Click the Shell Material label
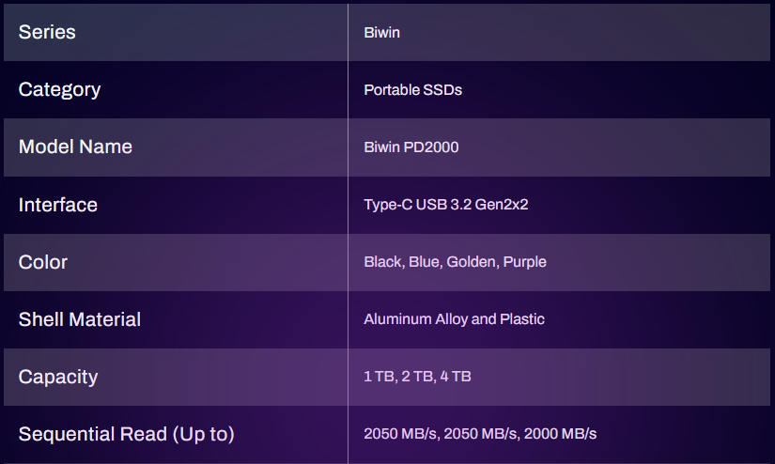Image resolution: width=775 pixels, height=464 pixels. coord(80,319)
